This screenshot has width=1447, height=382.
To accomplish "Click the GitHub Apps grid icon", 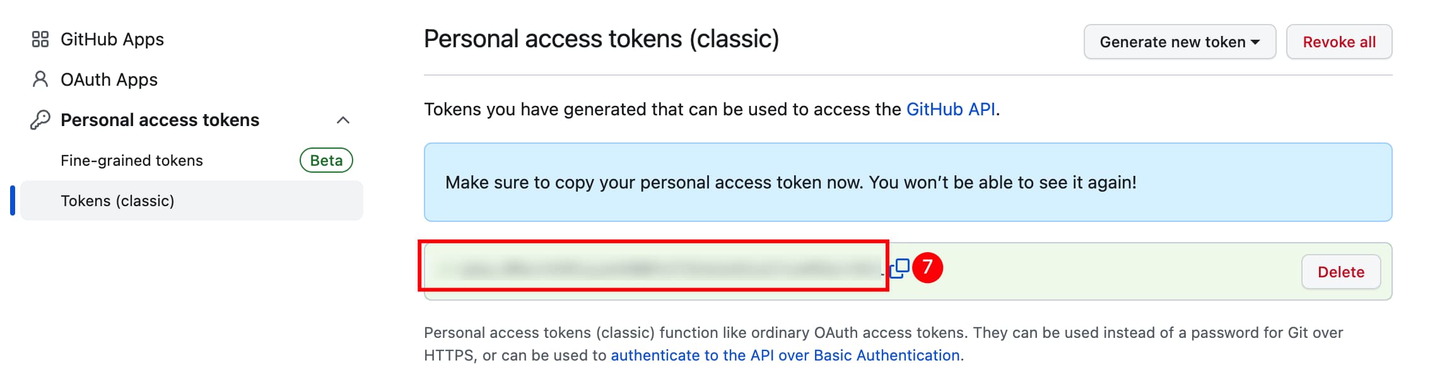I will point(40,40).
